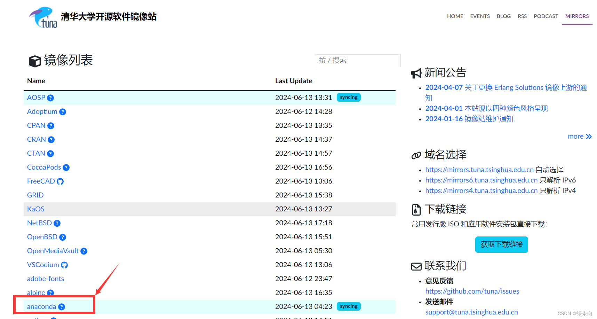The image size is (597, 319).
Task: Open the TUNA logo homepage link
Action: [93, 17]
